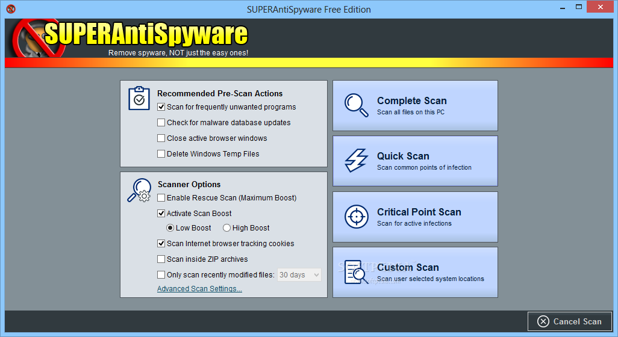Enable Check for malware database updates
Viewport: 618px width, 337px height.
coord(161,122)
